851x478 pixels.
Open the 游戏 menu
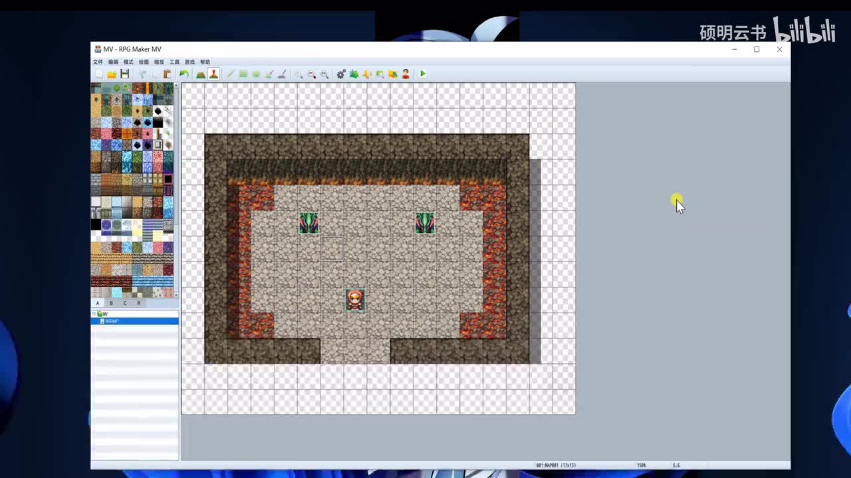(189, 62)
